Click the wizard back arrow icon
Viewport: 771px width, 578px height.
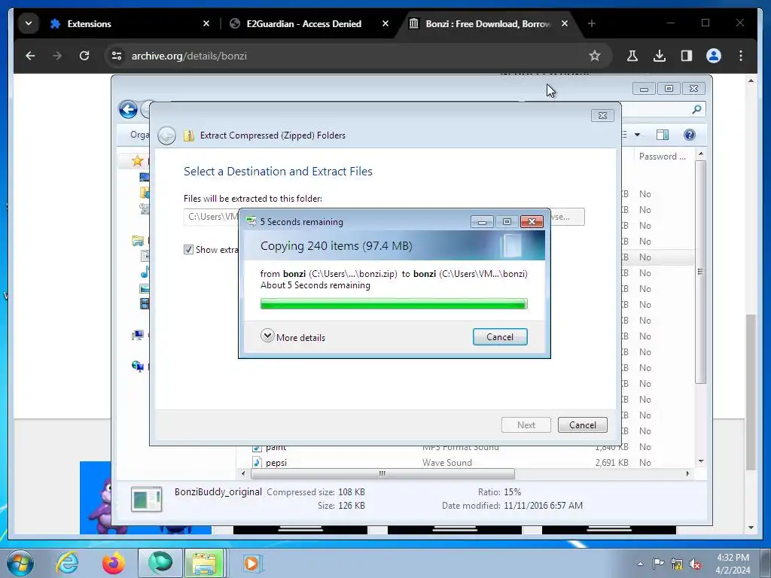coord(166,135)
